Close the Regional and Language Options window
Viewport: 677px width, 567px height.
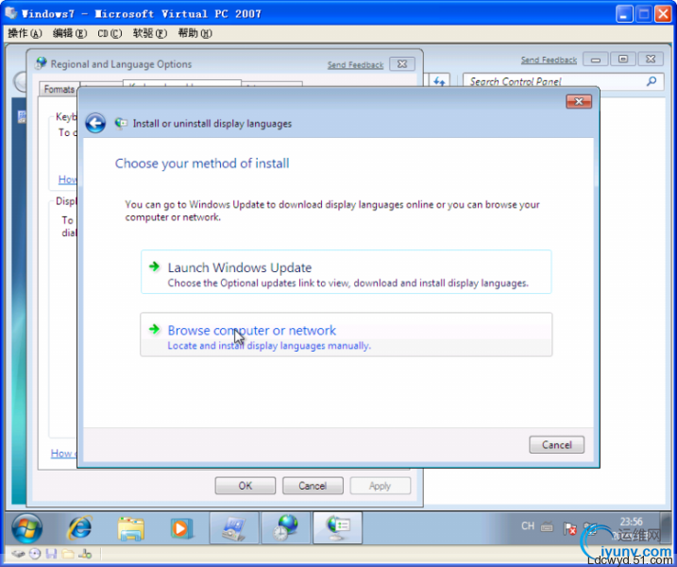[x=402, y=64]
